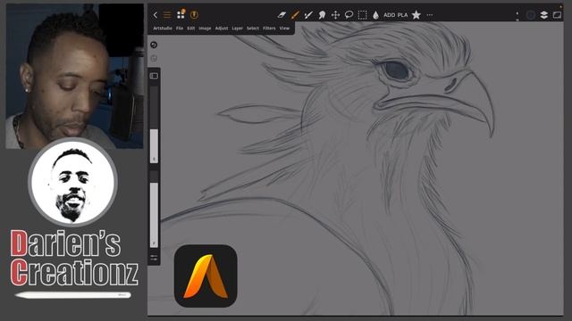Open the Artstudio menu
This screenshot has width=572, height=321.
[163, 28]
